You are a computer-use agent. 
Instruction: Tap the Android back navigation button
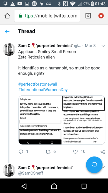24,186
